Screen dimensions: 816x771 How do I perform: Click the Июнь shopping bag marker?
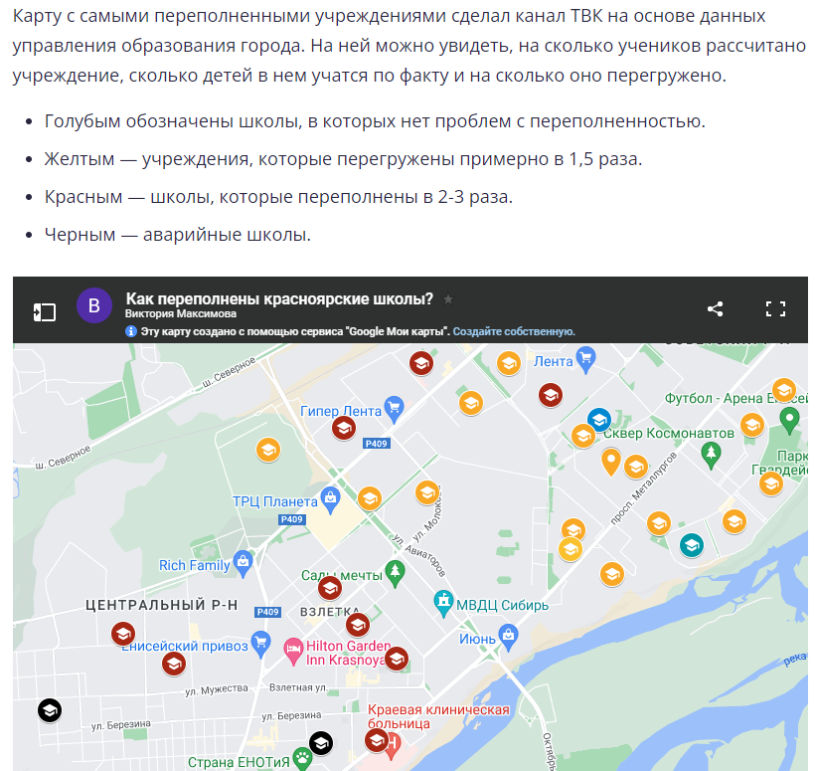point(509,637)
